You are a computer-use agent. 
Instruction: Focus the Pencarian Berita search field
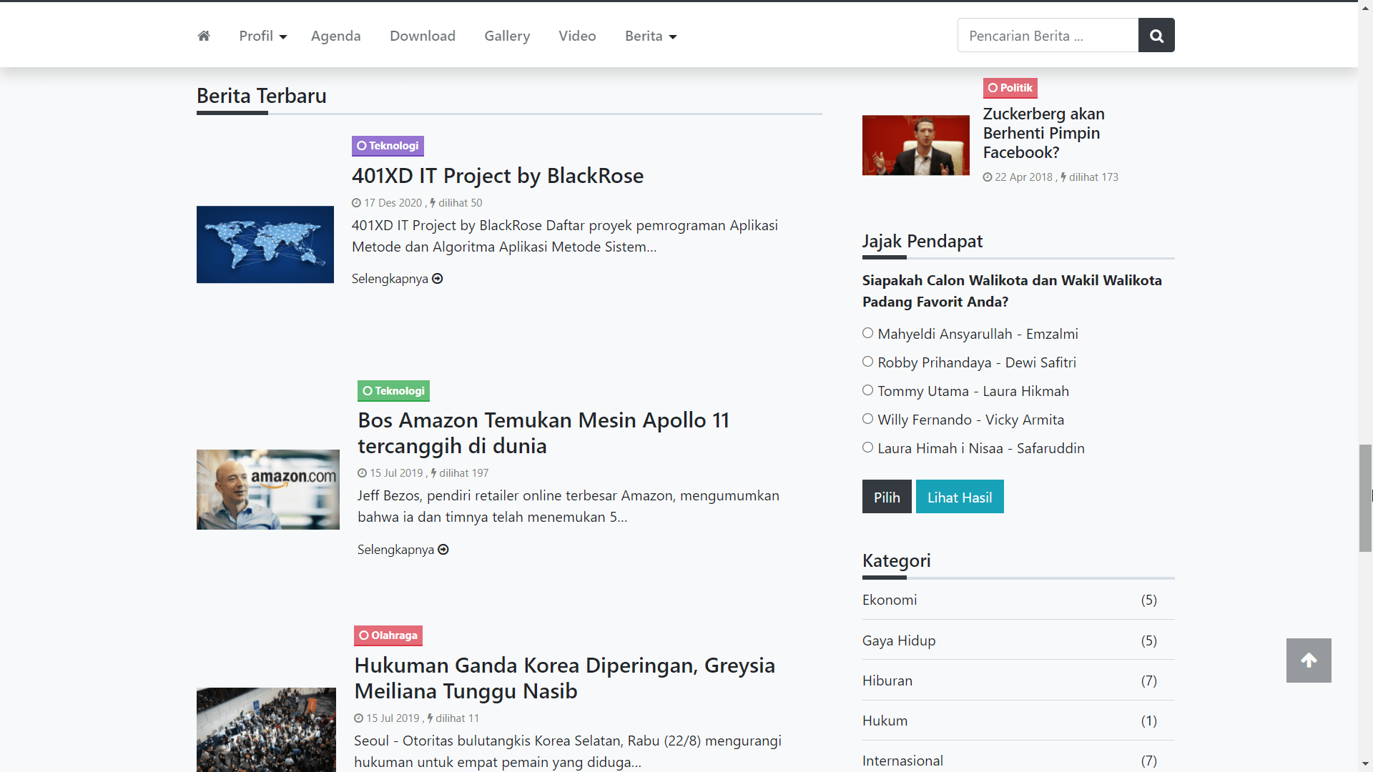point(1047,36)
